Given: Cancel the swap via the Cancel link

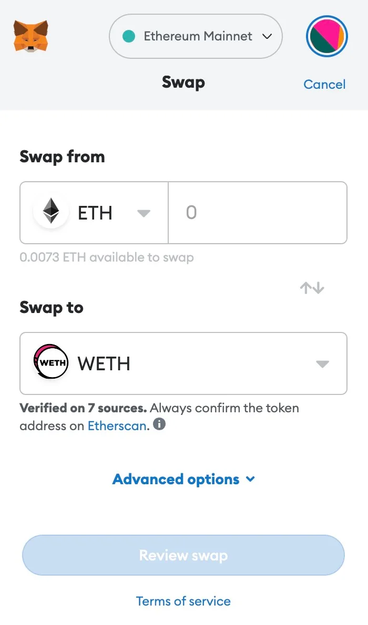Looking at the screenshot, I should click(324, 84).
